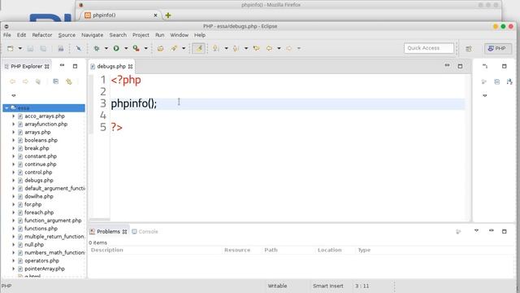Open the Run menu
This screenshot has height=293, width=520.
coord(159,35)
